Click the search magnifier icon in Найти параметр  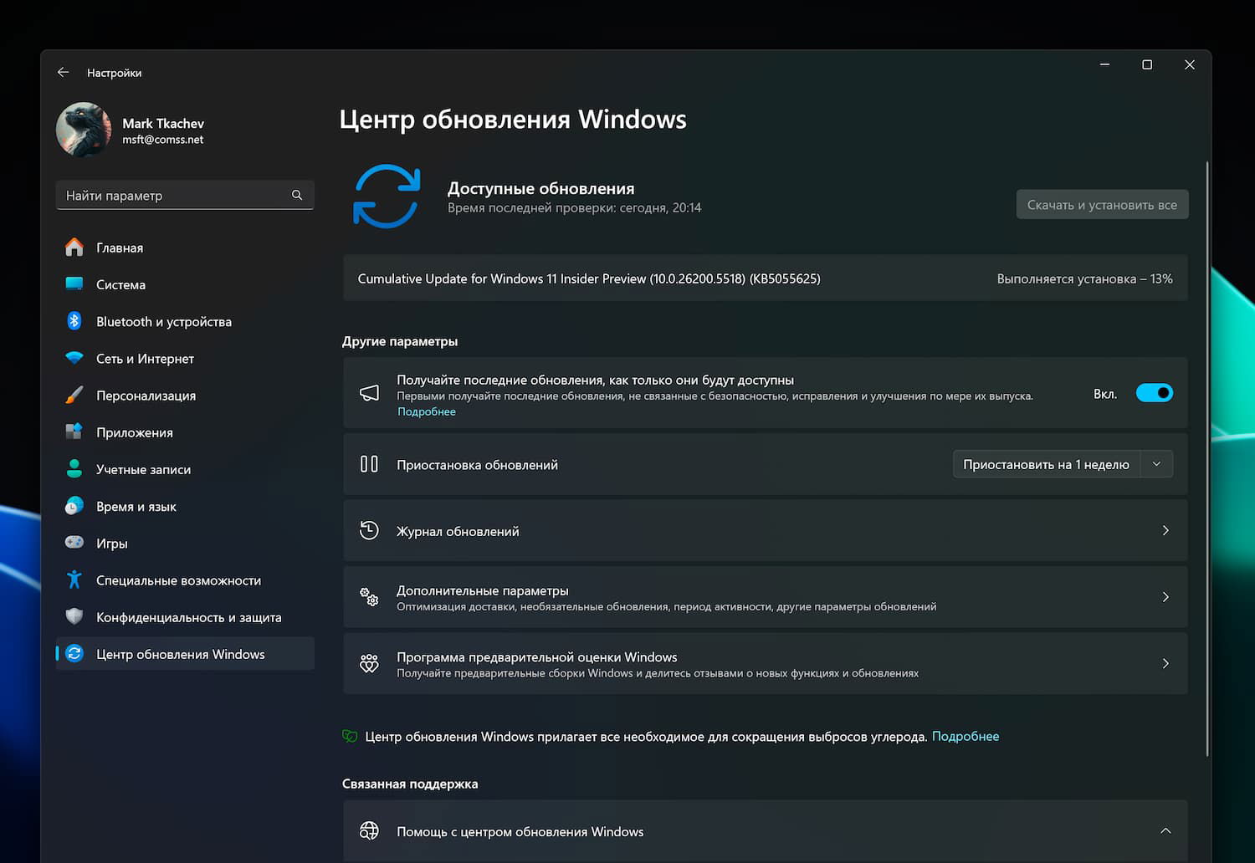pyautogui.click(x=297, y=195)
